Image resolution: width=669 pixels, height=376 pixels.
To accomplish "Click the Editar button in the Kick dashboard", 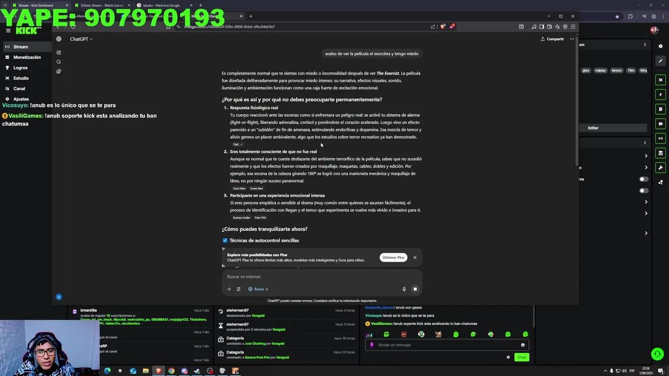I will (593, 128).
